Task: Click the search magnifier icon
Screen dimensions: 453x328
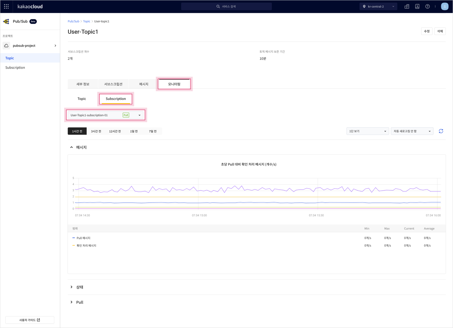Action: [x=218, y=7]
